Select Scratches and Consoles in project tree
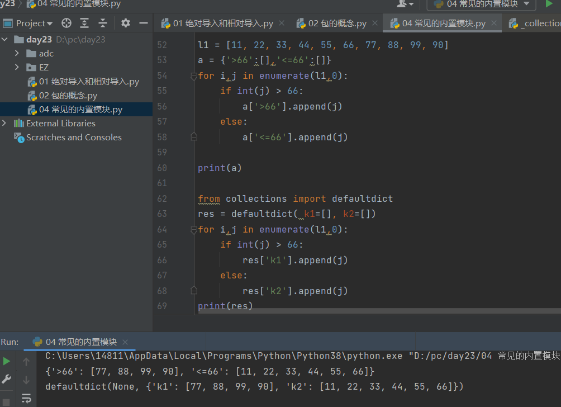 pyautogui.click(x=73, y=137)
